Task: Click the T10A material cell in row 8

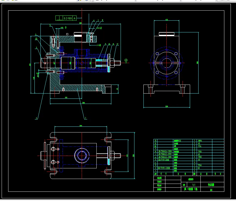Action: click(x=200, y=151)
